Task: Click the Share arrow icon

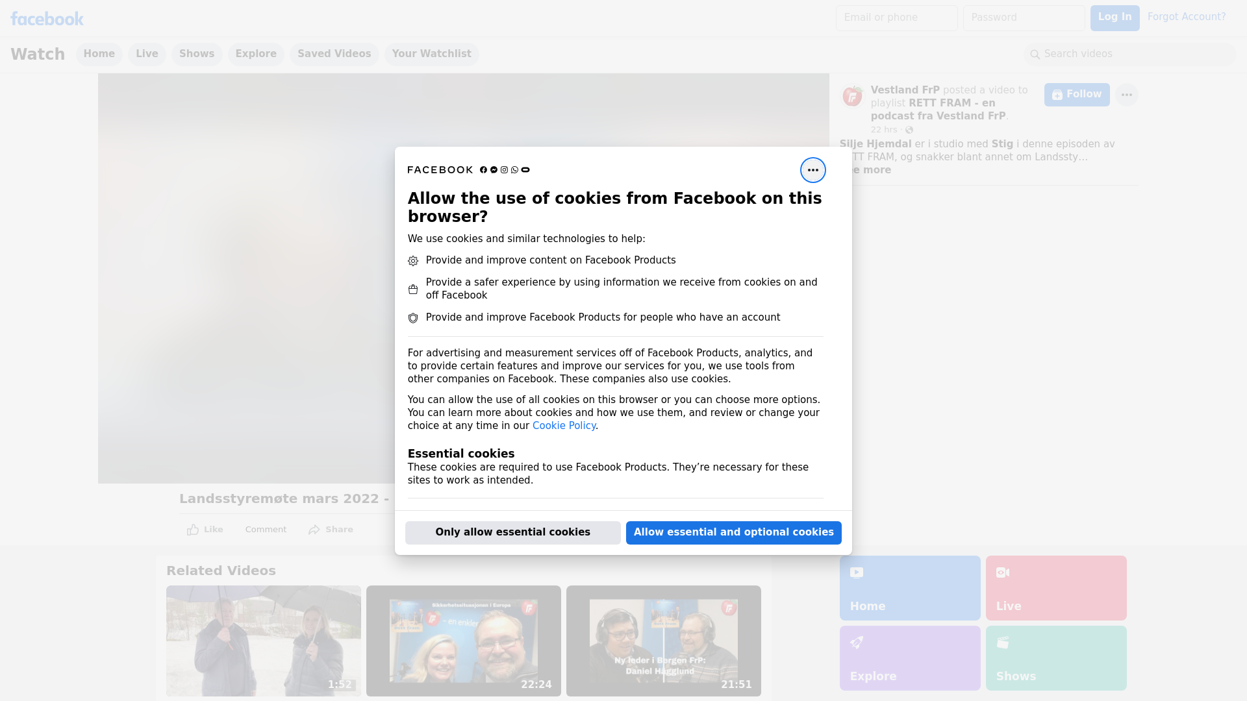Action: coord(314,530)
